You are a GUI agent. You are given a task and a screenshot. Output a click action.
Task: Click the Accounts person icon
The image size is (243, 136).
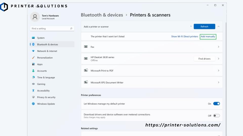[x=33, y=71]
